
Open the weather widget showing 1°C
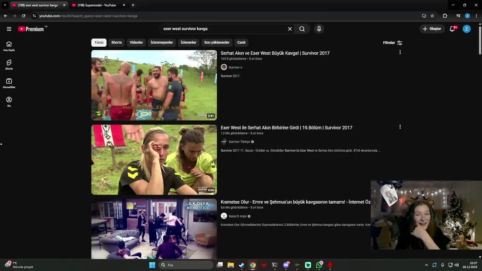click(19, 265)
